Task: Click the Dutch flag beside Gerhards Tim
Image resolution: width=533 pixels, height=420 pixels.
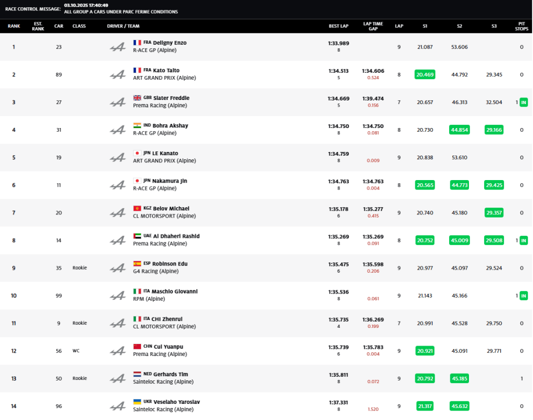Action: (x=137, y=374)
